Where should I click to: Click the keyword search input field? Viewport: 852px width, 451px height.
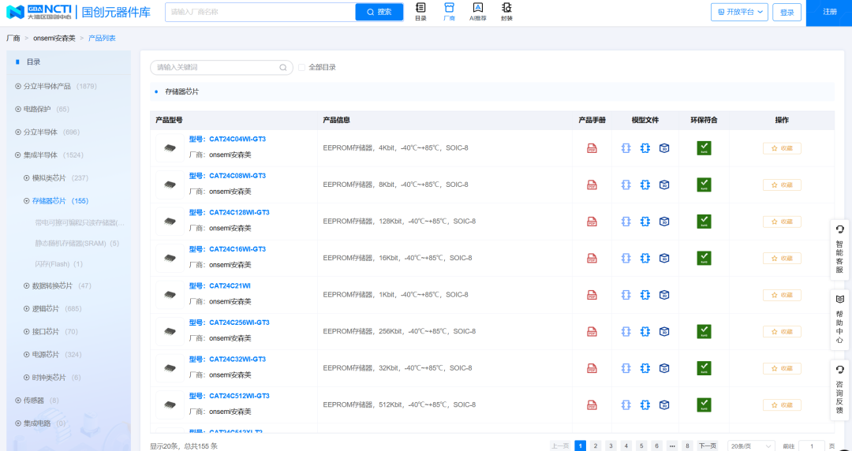216,68
